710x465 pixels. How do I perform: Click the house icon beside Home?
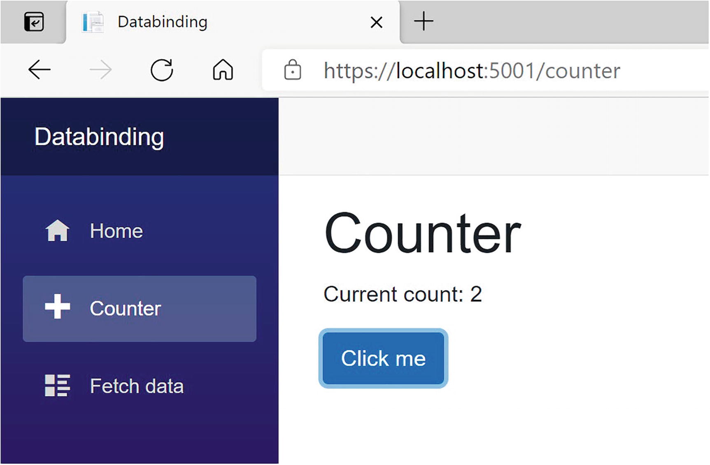[x=57, y=231]
